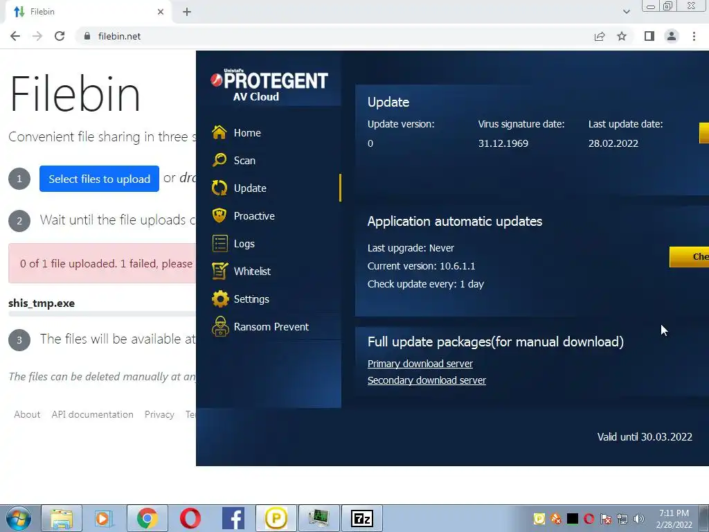Click the Update circular arrows icon
Viewport: 709px width, 532px height.
219,188
